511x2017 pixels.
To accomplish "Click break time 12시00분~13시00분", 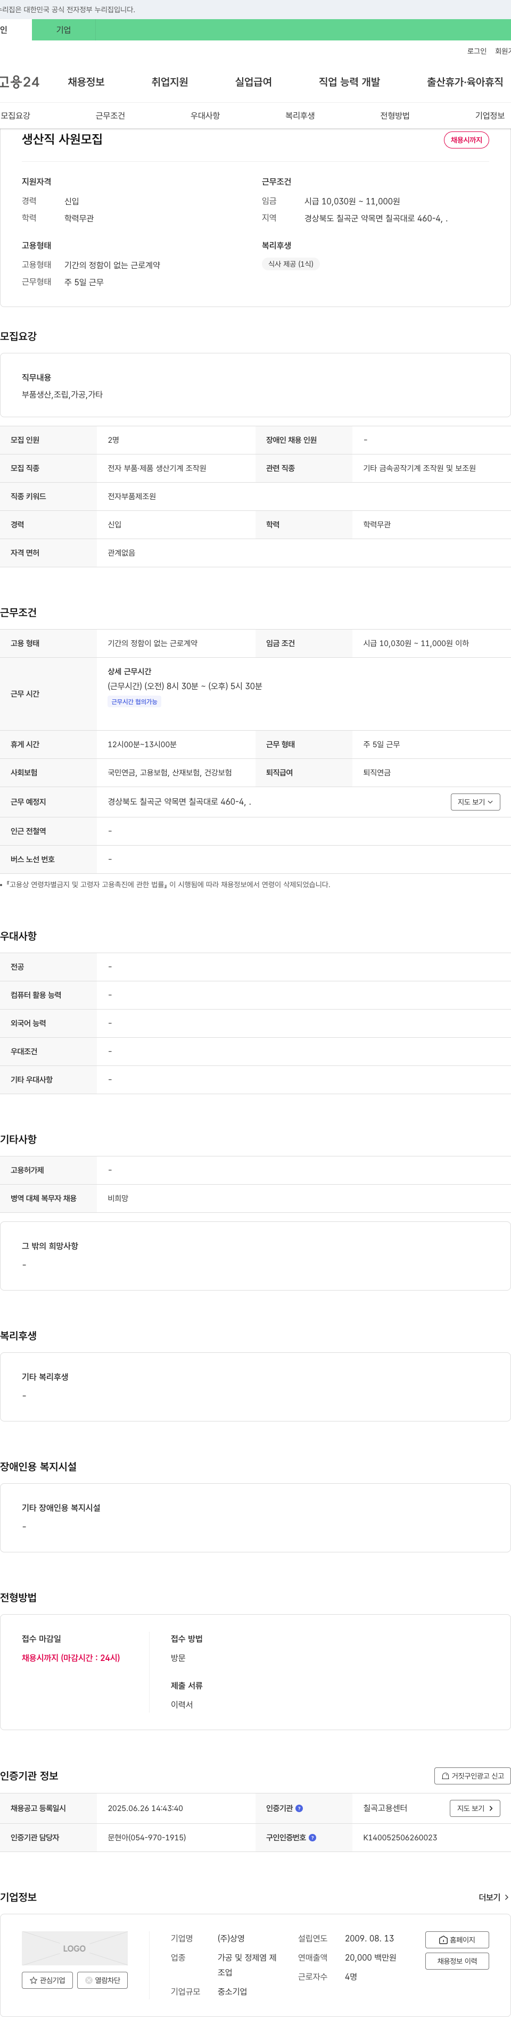I will [x=142, y=745].
